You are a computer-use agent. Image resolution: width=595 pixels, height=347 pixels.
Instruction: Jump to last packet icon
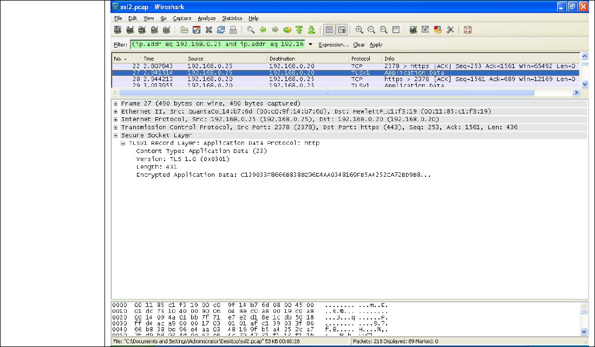311,30
